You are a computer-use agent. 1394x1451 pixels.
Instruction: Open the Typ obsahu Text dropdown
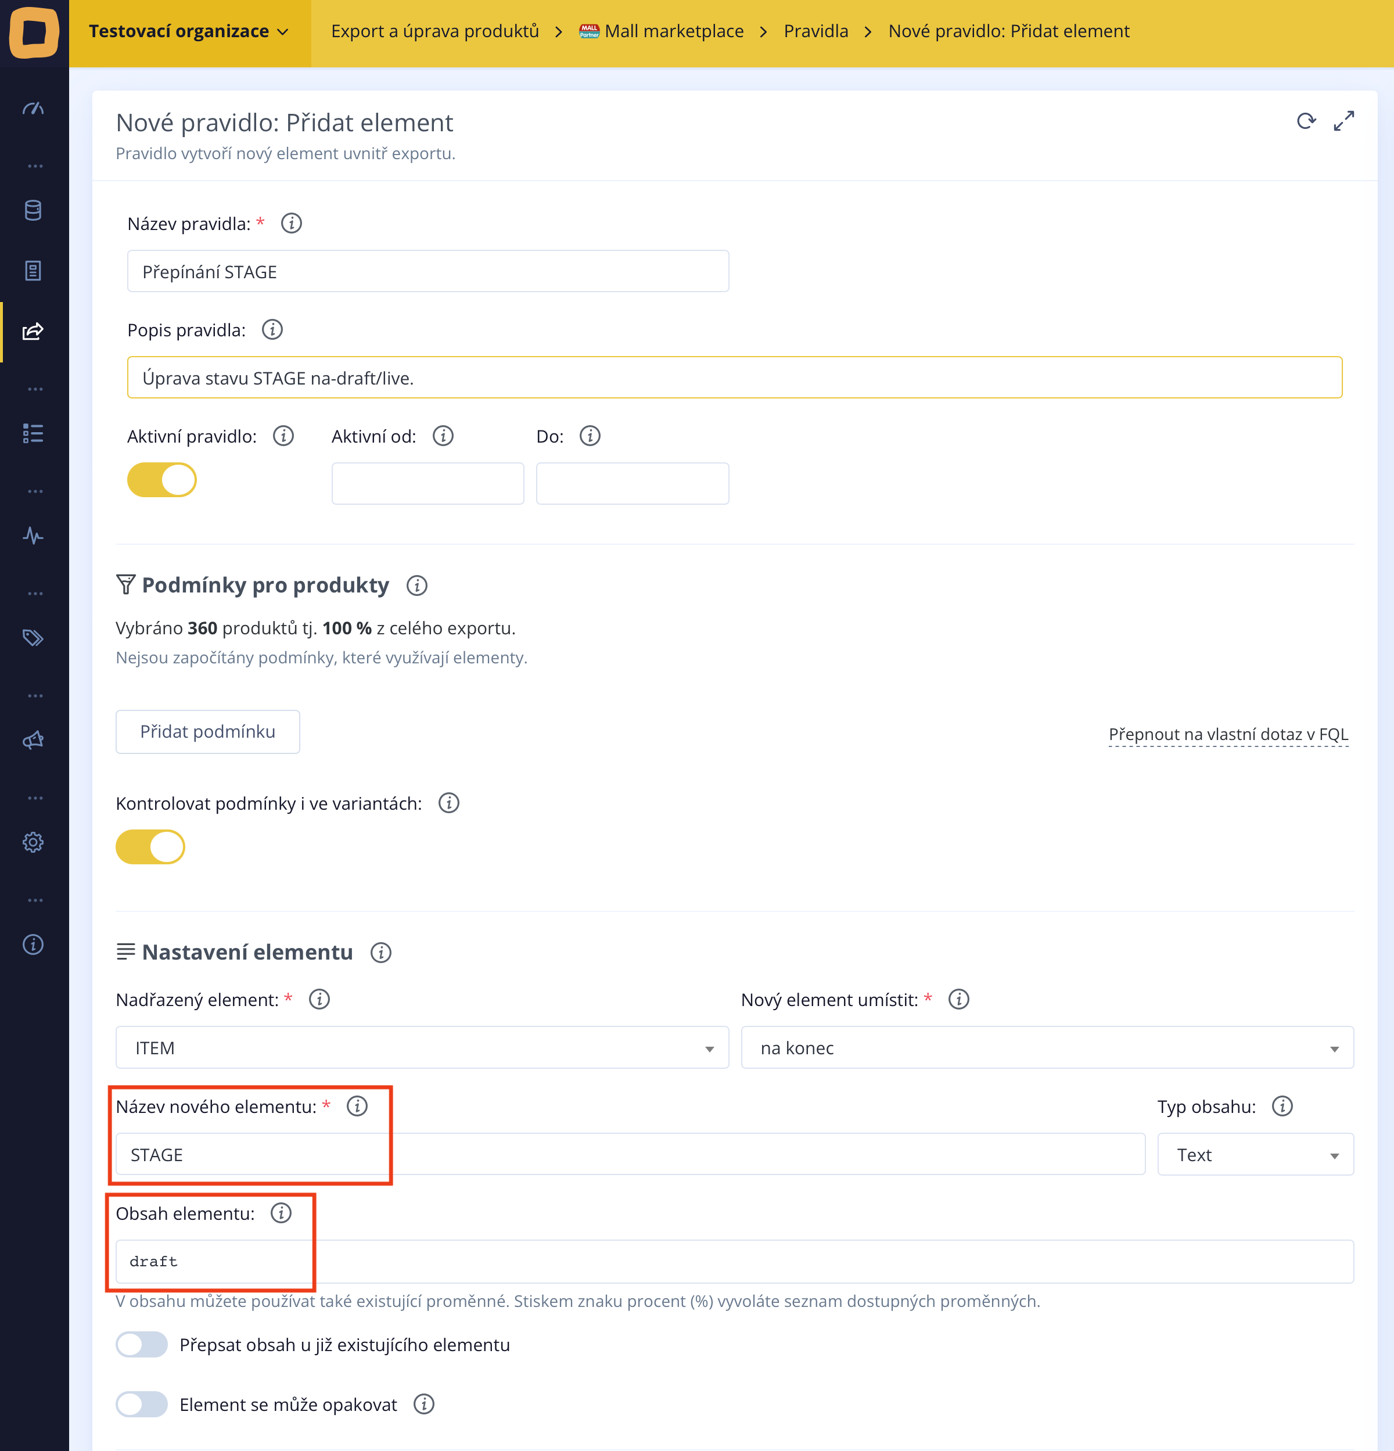1255,1154
